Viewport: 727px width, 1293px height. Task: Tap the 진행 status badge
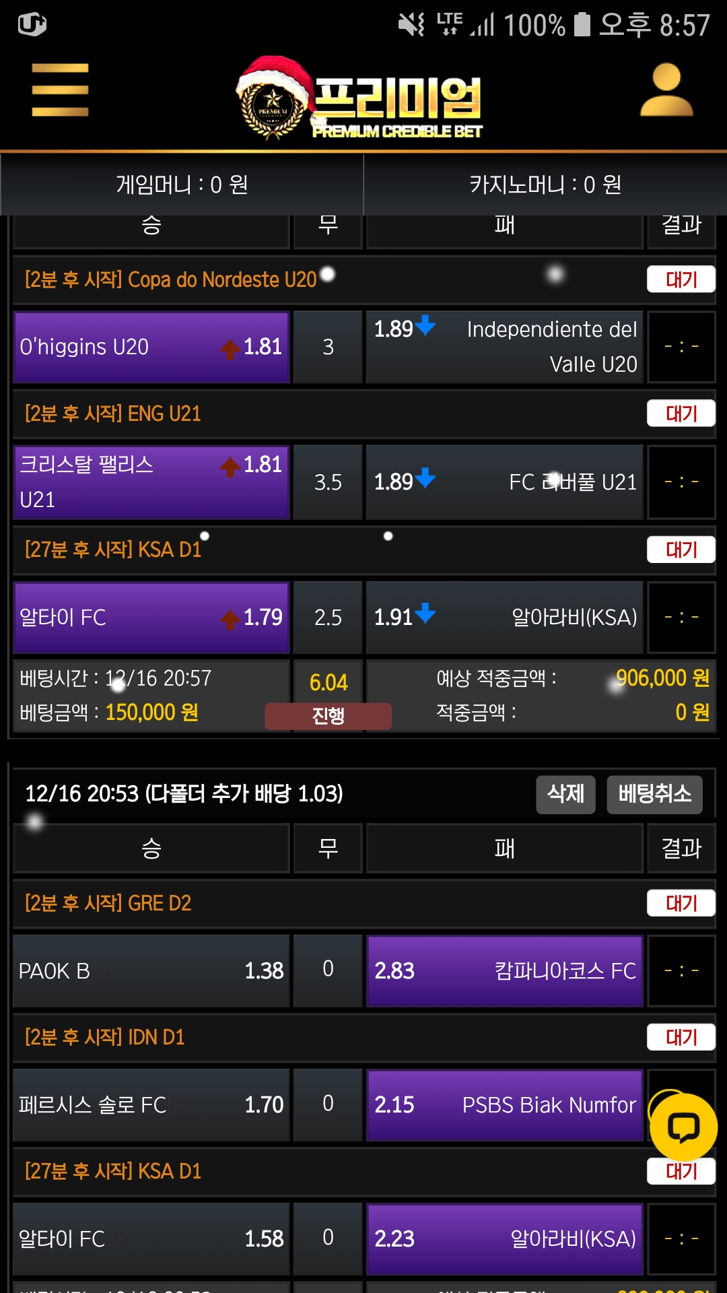tap(328, 715)
